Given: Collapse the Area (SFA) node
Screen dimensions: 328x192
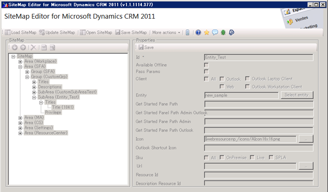Looking at the screenshot, I should (20, 67).
